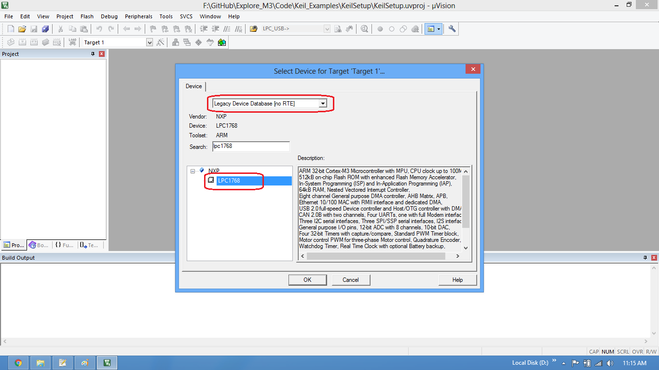Open Options for Target magic wand icon
Viewport: 659px width, 370px height.
coord(161,42)
